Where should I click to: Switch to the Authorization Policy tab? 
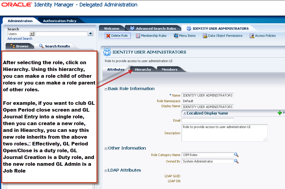[x=59, y=21]
